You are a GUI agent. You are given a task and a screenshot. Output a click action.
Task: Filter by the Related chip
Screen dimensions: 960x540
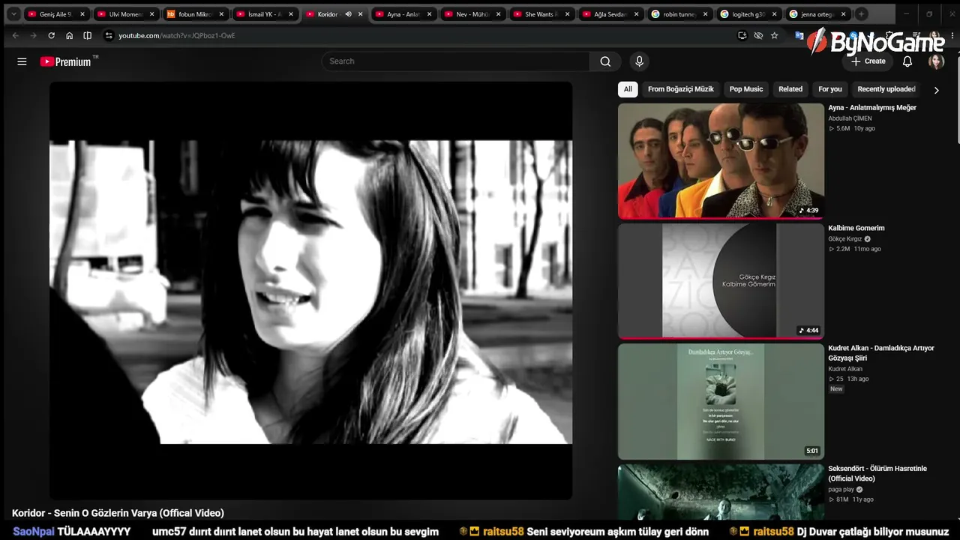(790, 89)
